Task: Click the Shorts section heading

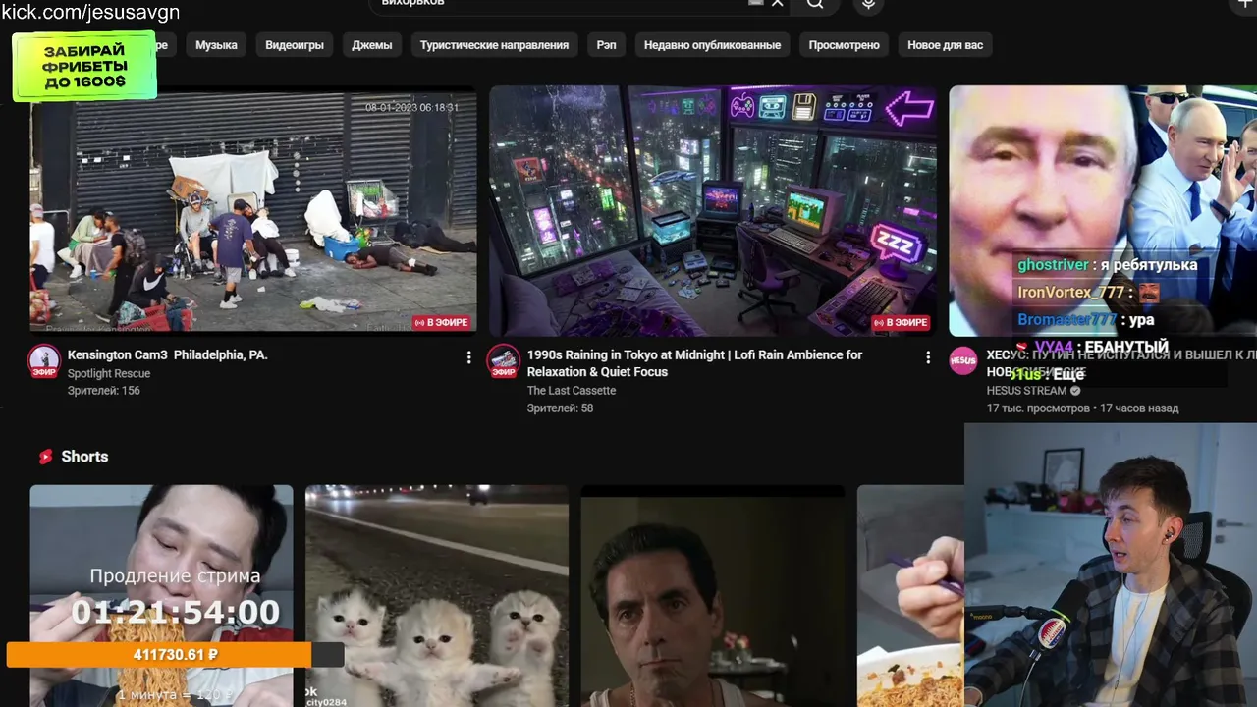Action: 84,457
